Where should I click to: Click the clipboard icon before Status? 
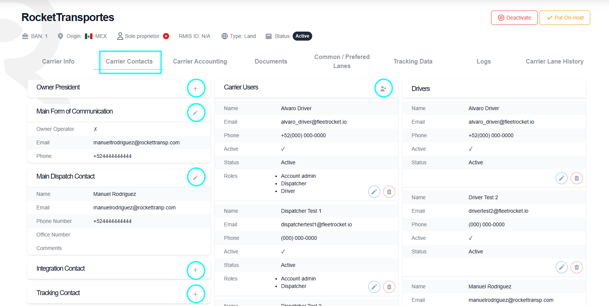pyautogui.click(x=269, y=36)
